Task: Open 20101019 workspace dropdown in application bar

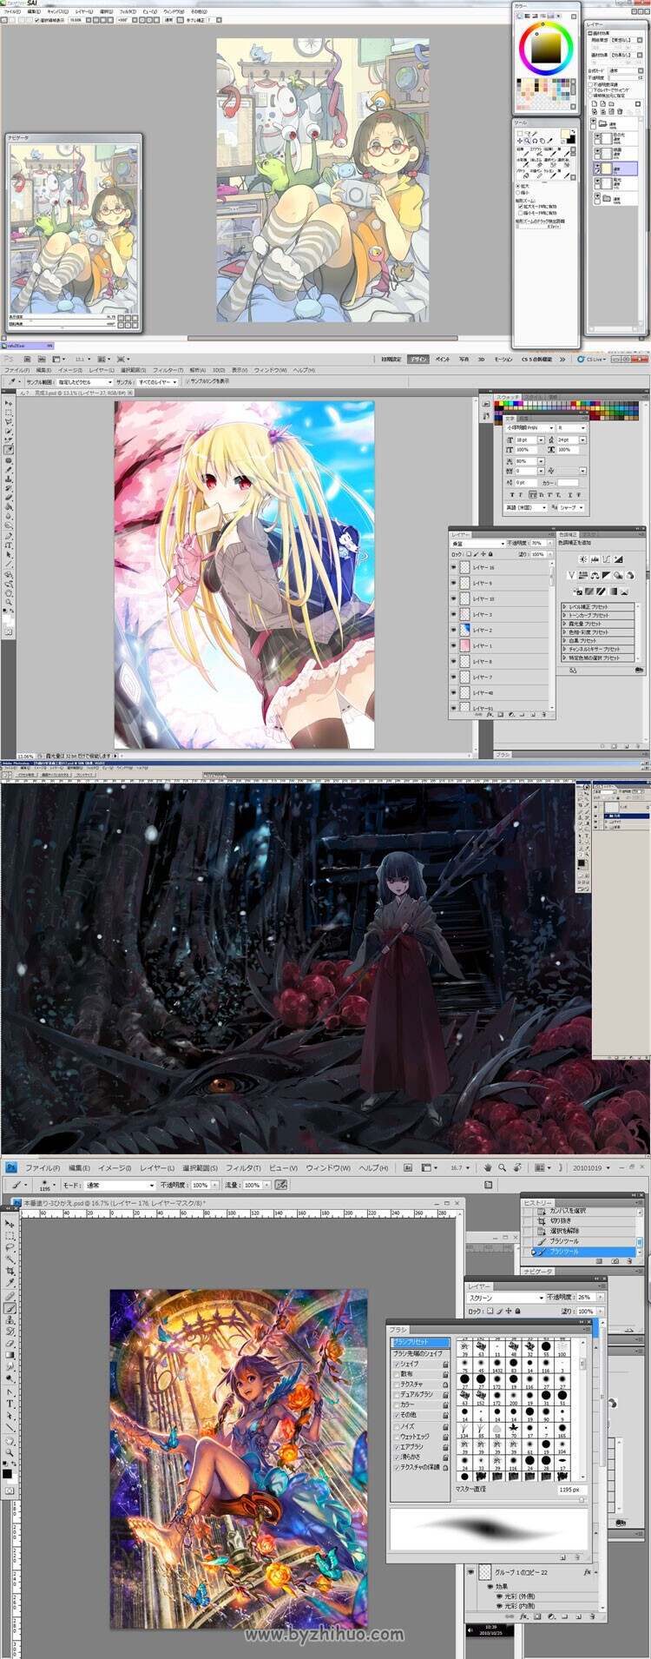Action: 592,1167
